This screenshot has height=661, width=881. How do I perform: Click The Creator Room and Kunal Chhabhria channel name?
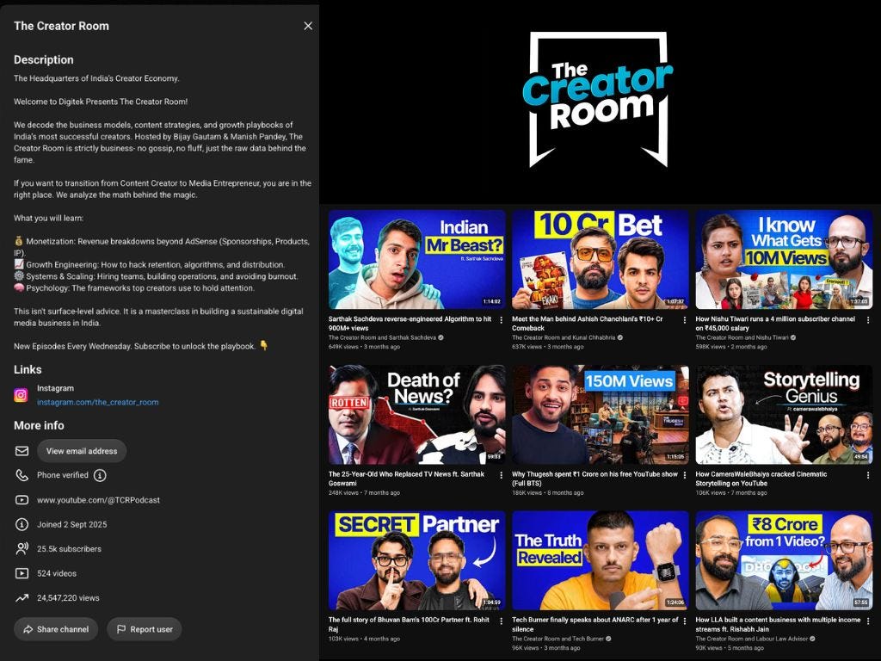click(x=564, y=337)
